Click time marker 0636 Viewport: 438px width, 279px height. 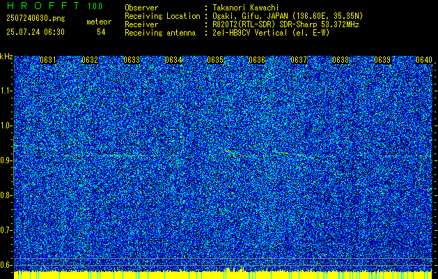257,60
